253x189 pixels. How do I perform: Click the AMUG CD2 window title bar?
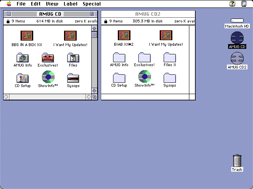pos(148,14)
